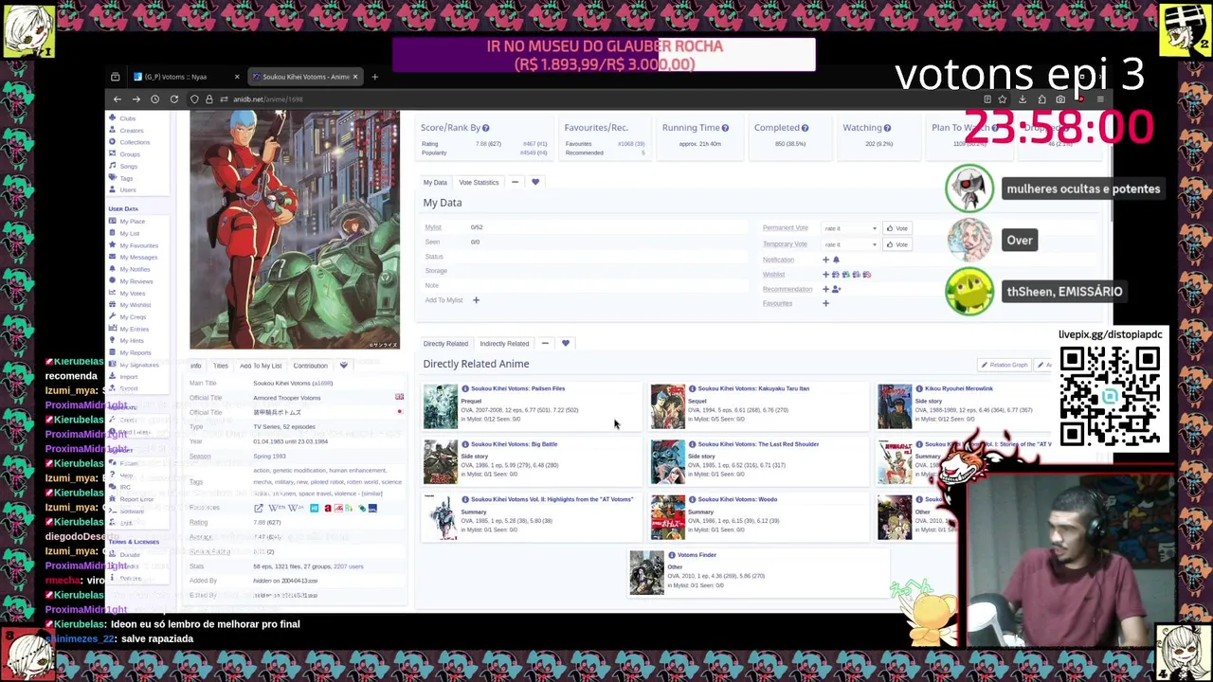Collapse the My Data pane
1213x682 pixels.
click(515, 182)
